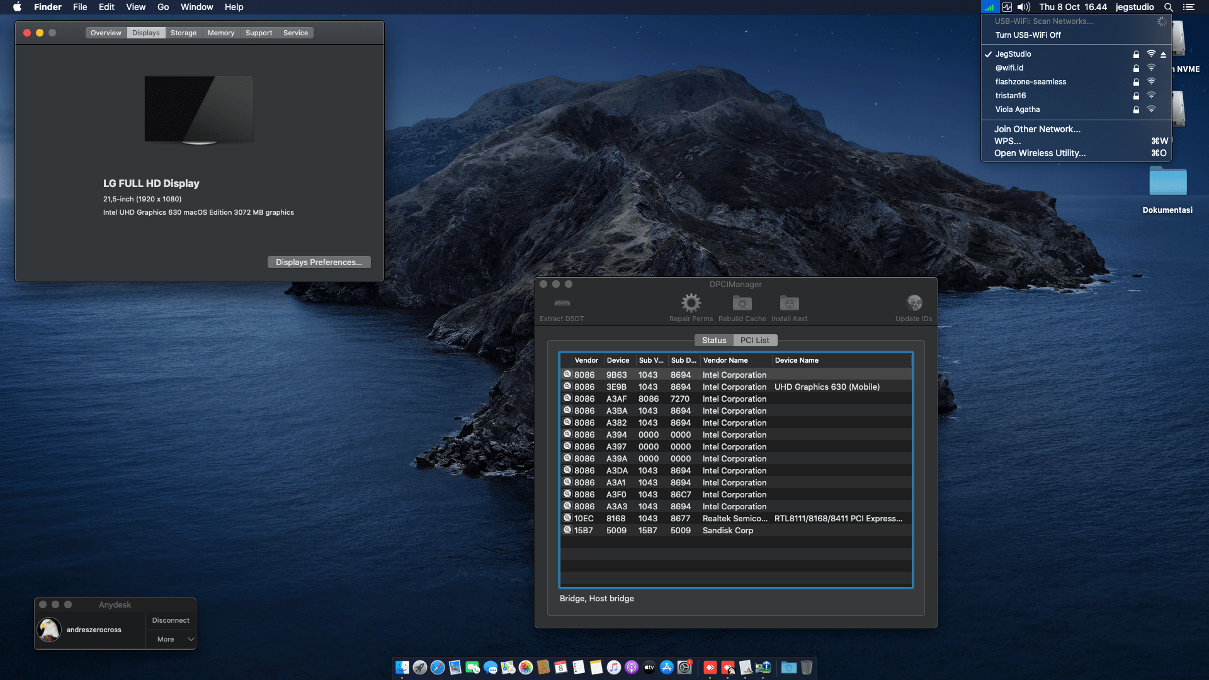This screenshot has width=1209, height=680.
Task: Switch to the Storage tab
Action: [x=183, y=33]
